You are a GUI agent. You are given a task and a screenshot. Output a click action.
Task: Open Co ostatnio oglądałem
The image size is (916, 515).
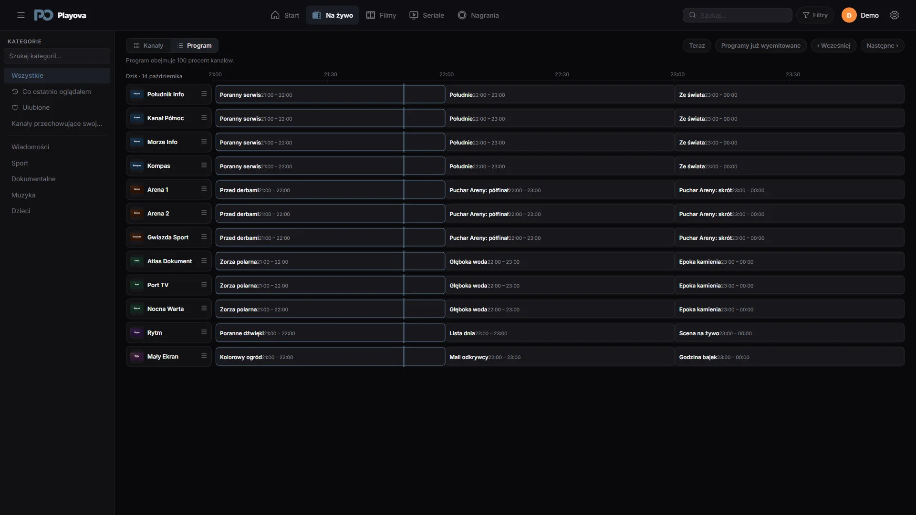[x=57, y=92]
